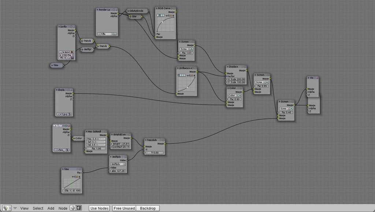Click curve tools icon in Influence node
Viewport: 375px width, 212px height.
pyautogui.click(x=191, y=76)
